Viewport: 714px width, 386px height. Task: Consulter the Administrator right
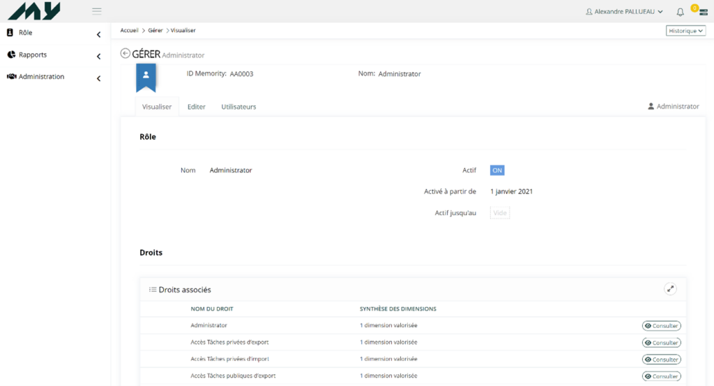pyautogui.click(x=661, y=326)
